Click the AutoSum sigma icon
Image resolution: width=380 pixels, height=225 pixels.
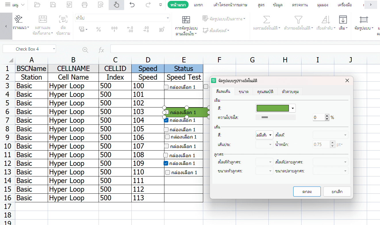click(267, 20)
